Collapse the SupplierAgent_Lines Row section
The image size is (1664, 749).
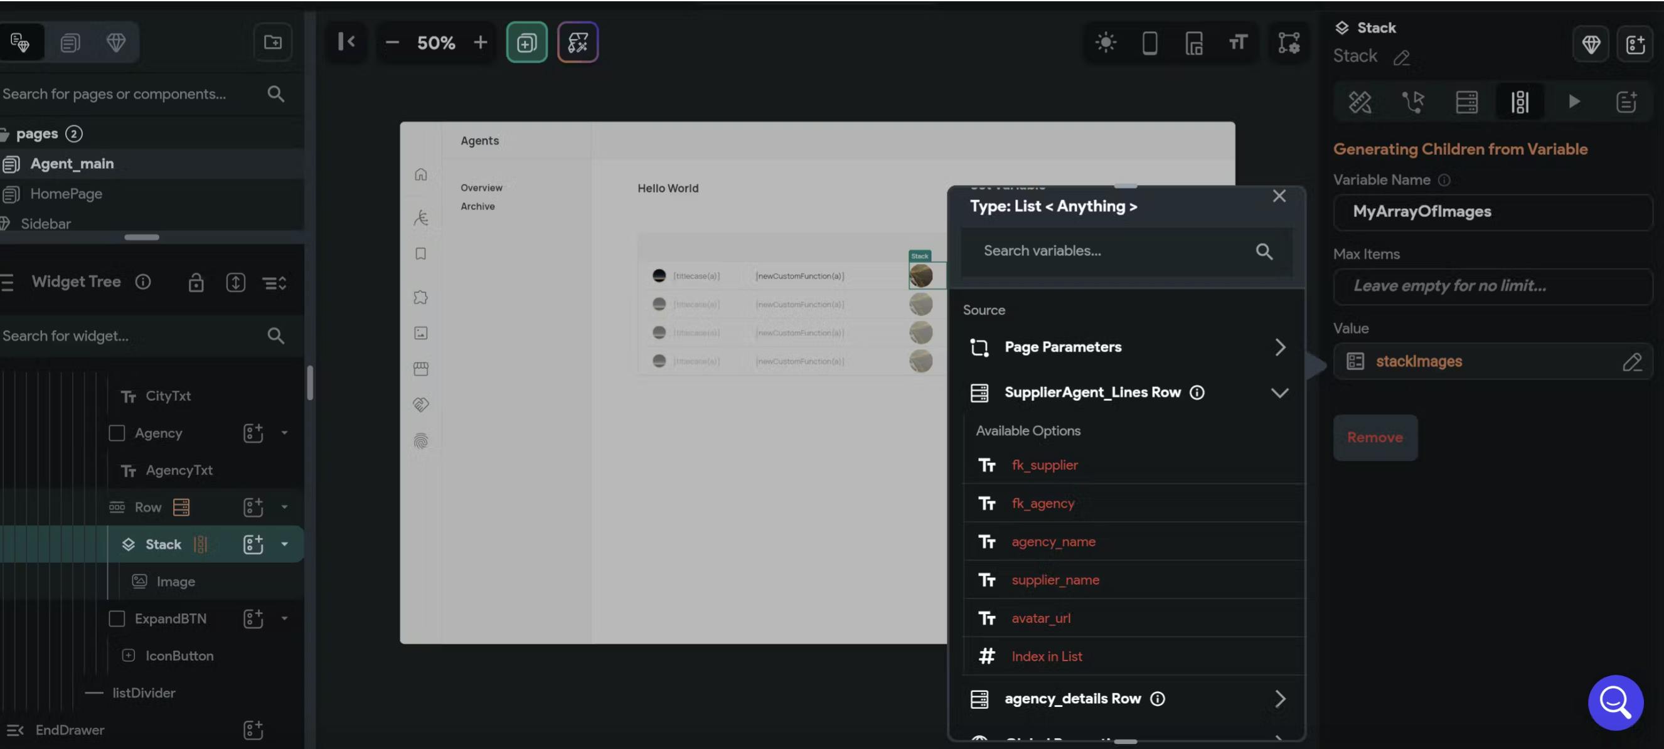click(1279, 393)
